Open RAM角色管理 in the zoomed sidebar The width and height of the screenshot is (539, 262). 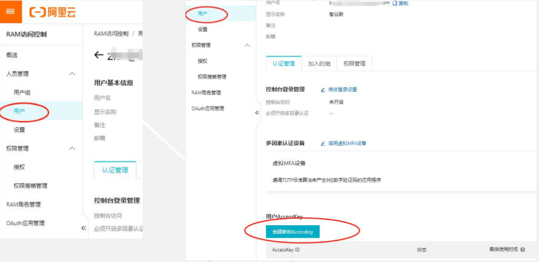pyautogui.click(x=24, y=205)
